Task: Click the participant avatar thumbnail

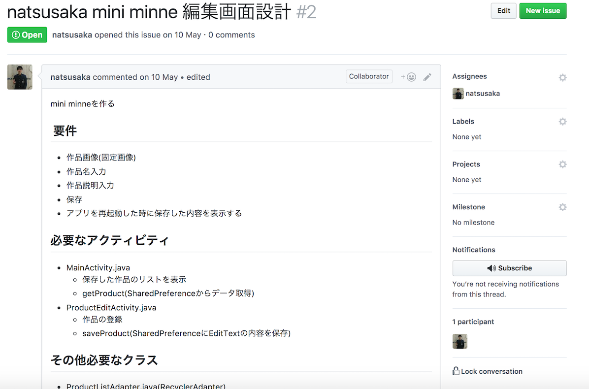Action: coord(459,341)
